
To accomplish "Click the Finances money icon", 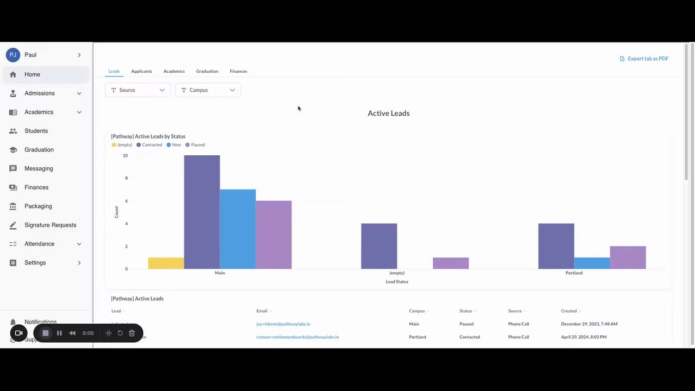I will [x=13, y=187].
